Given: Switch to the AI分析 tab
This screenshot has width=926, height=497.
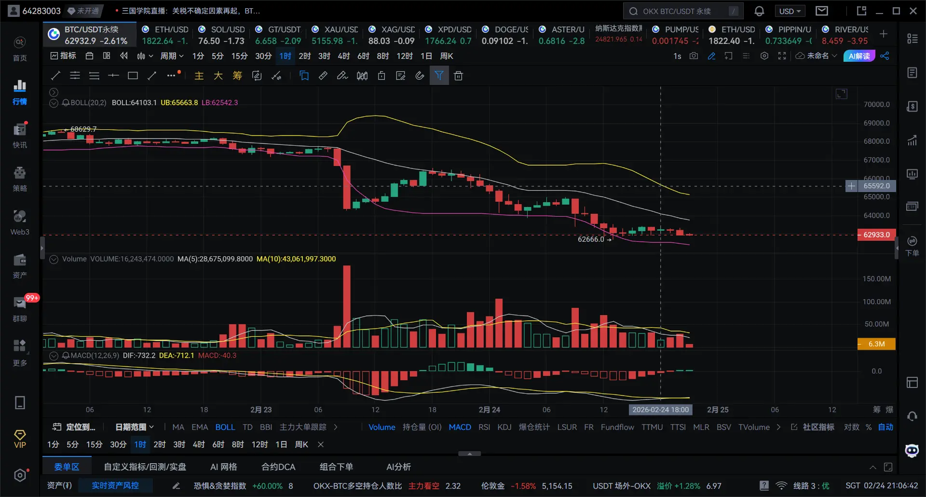Looking at the screenshot, I should pyautogui.click(x=398, y=467).
